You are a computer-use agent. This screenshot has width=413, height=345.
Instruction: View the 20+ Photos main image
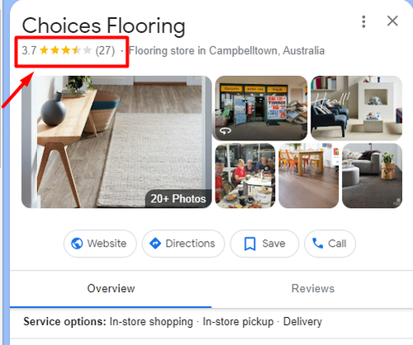[x=116, y=142]
